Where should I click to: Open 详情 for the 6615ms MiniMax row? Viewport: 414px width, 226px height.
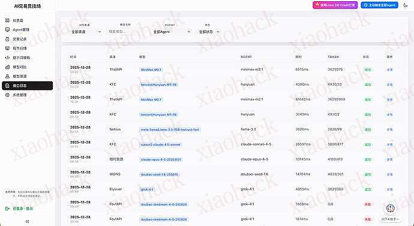(389, 70)
